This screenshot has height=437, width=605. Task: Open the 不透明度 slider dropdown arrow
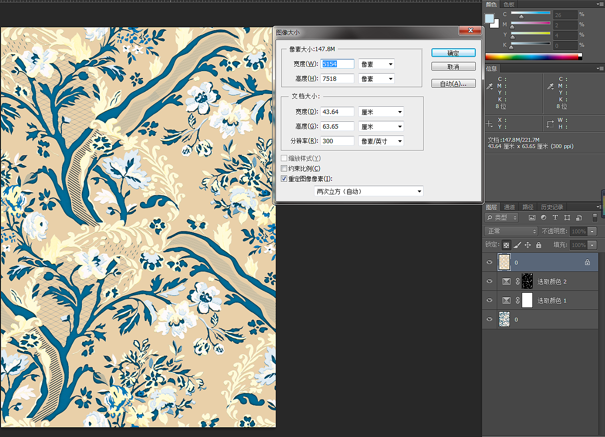pyautogui.click(x=592, y=231)
